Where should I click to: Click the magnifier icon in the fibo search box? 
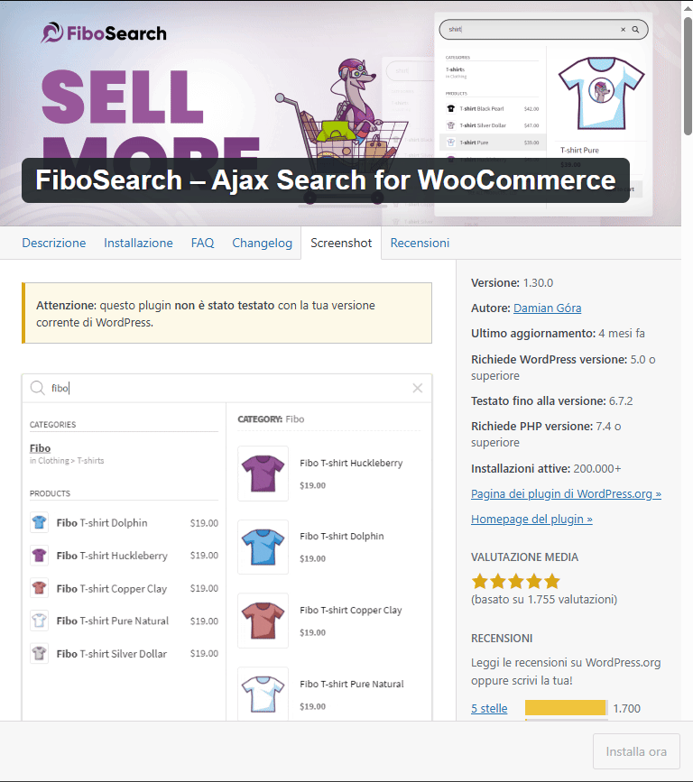point(37,388)
